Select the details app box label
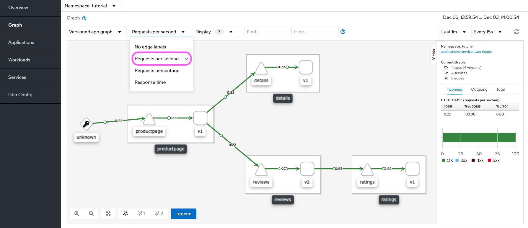This screenshot has height=228, width=528. coord(283,98)
